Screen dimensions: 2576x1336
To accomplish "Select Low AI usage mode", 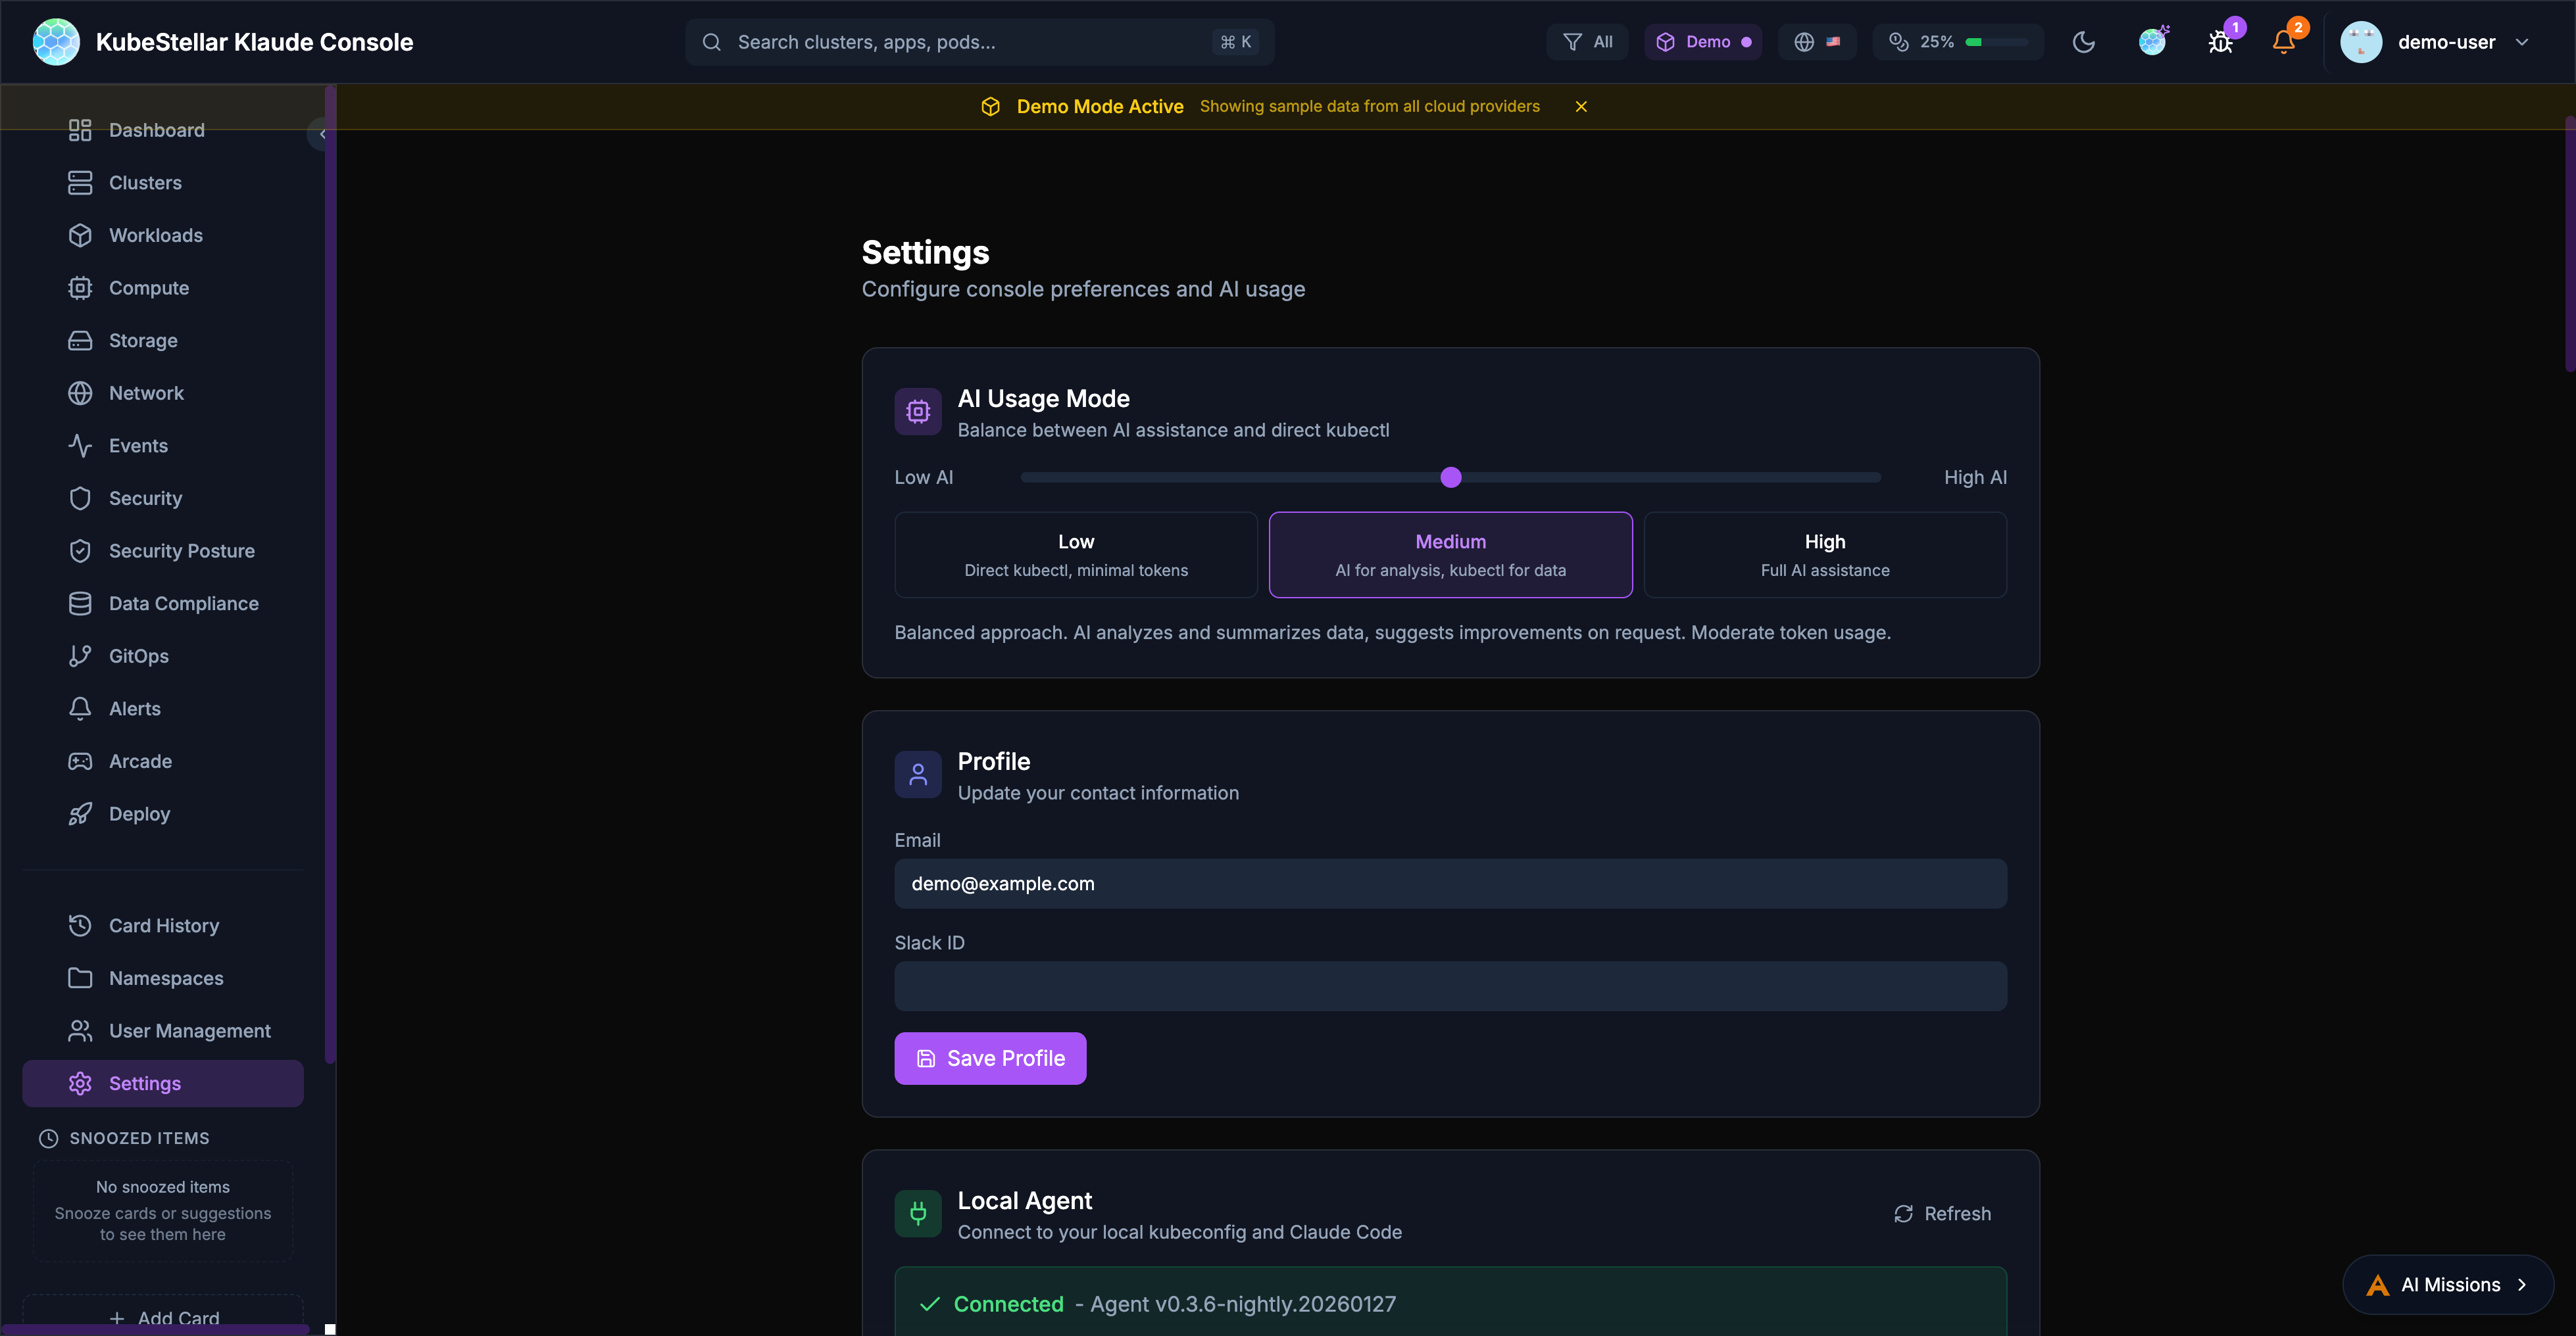I will [x=1075, y=555].
